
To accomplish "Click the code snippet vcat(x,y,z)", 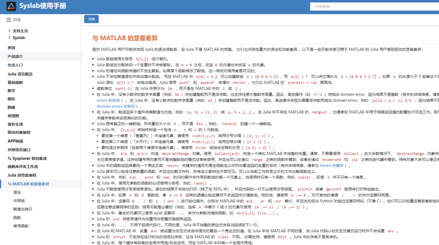I will point(204,136).
